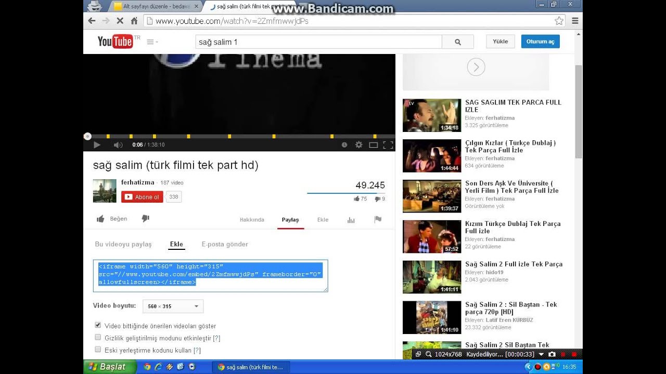
Task: Click the YouTube logo
Action: coord(116,42)
